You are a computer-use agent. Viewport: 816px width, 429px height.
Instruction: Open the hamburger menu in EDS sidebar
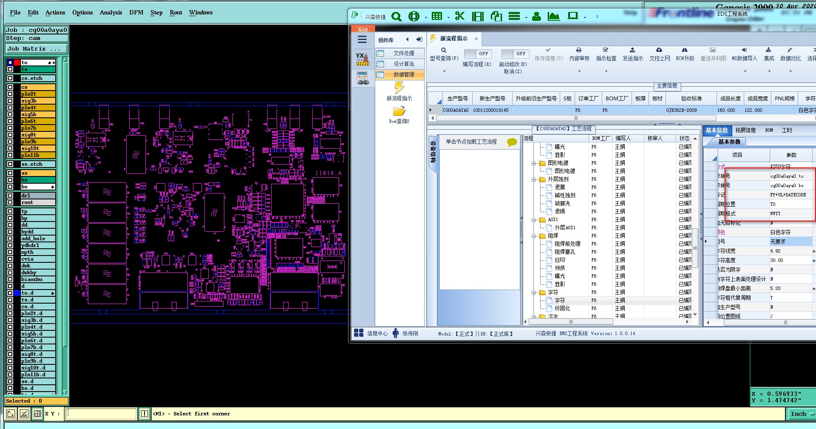coord(362,40)
